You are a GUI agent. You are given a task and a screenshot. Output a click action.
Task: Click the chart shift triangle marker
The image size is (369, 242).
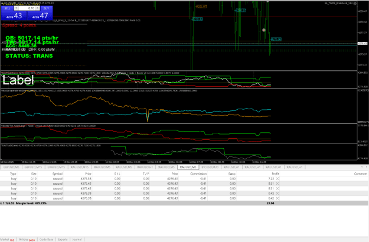coord(267,2)
